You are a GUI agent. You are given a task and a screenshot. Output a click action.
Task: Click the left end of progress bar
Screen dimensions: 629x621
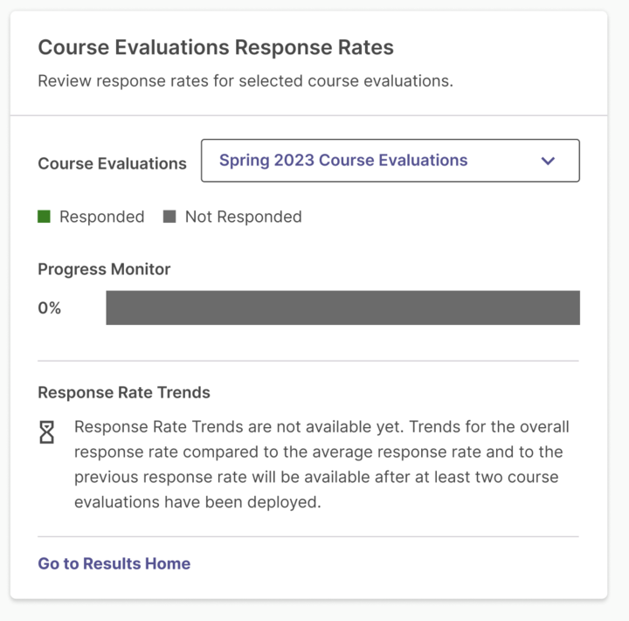(112, 307)
